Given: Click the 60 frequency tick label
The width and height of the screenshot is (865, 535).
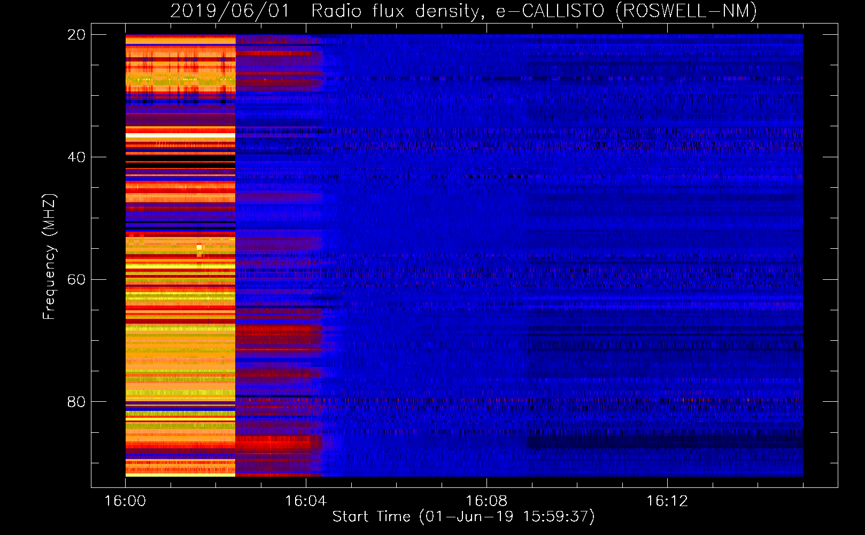Looking at the screenshot, I should pyautogui.click(x=76, y=280).
